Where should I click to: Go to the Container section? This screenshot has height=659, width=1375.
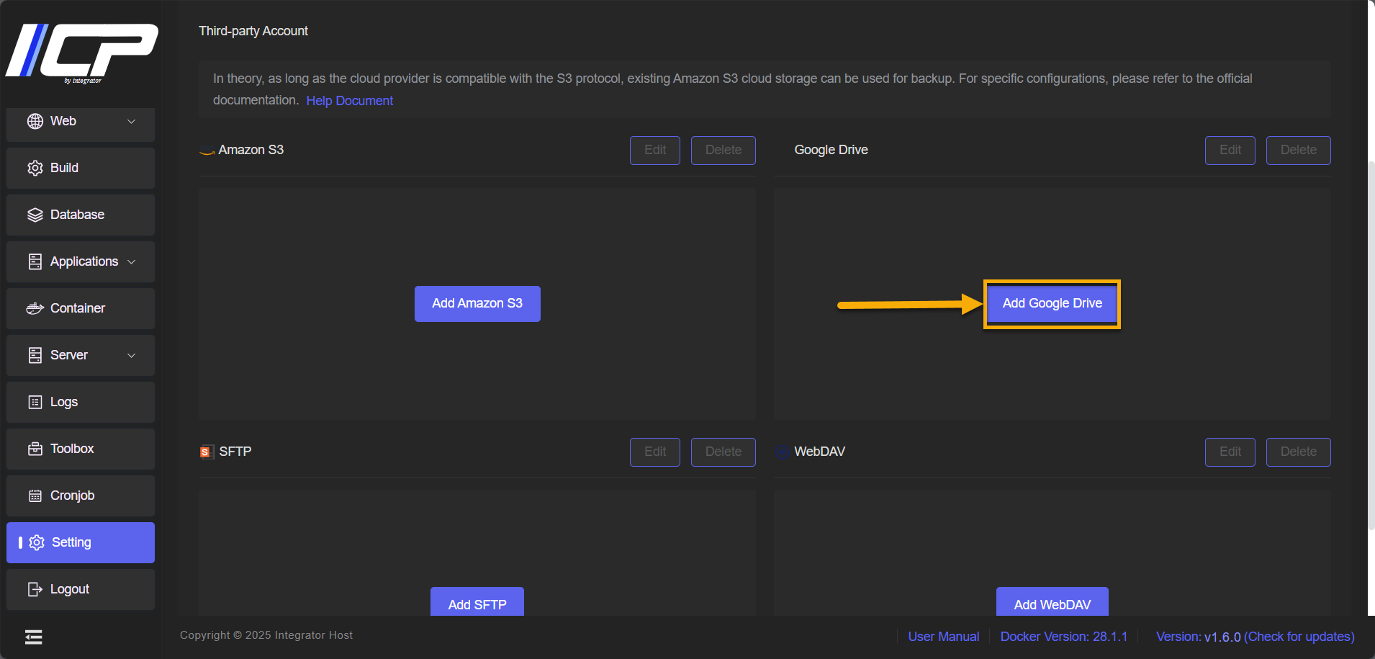[x=81, y=308]
